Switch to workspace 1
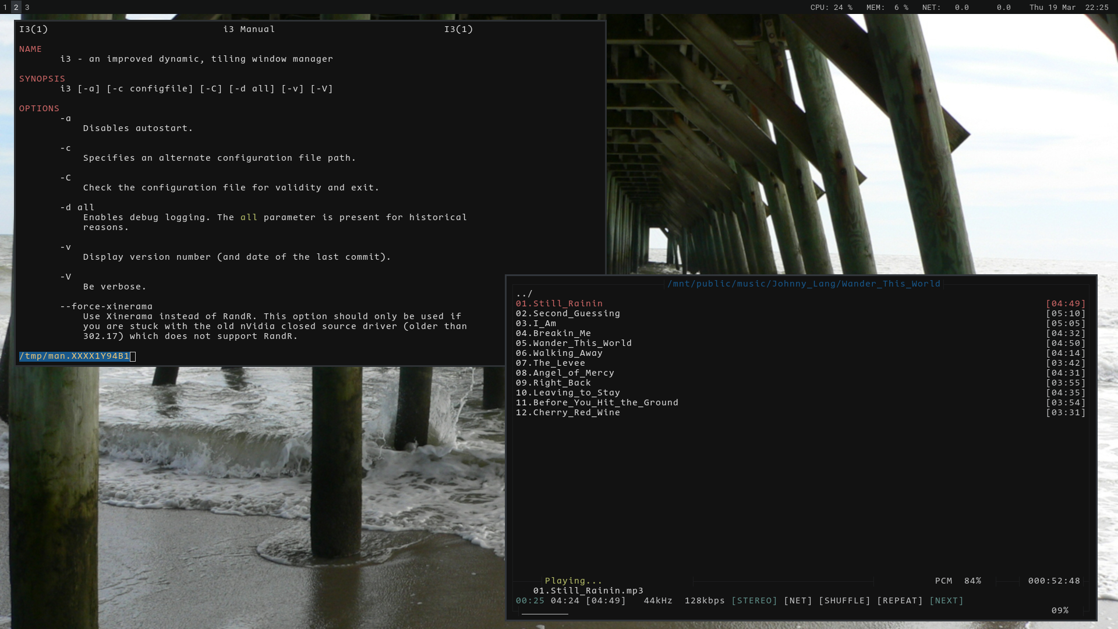This screenshot has height=629, width=1118. [5, 8]
